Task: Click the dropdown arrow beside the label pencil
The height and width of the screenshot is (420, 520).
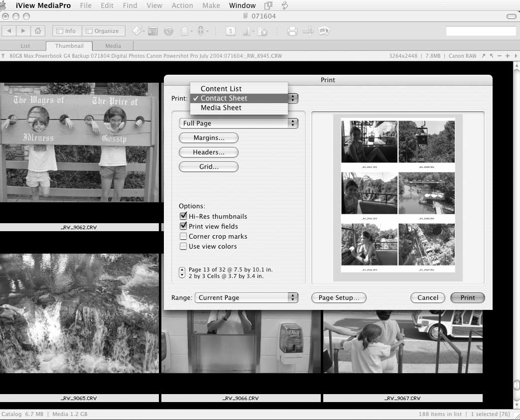Action: (x=143, y=31)
